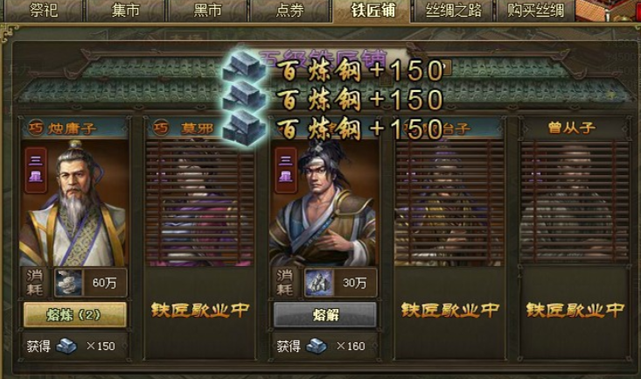
Task: Select the bearded 烛庸子 blacksmith portrait
Action: pyautogui.click(x=74, y=203)
